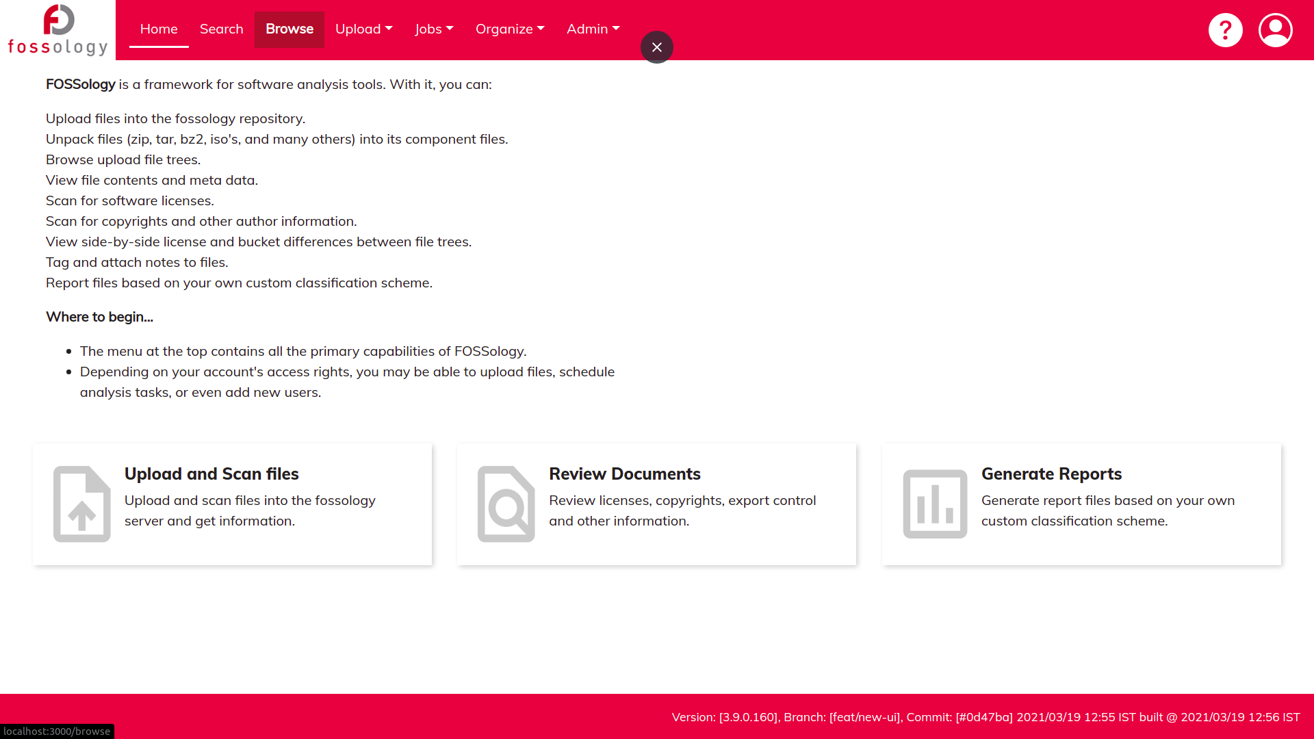Click the document magnifier review icon
The height and width of the screenshot is (739, 1314).
click(506, 504)
